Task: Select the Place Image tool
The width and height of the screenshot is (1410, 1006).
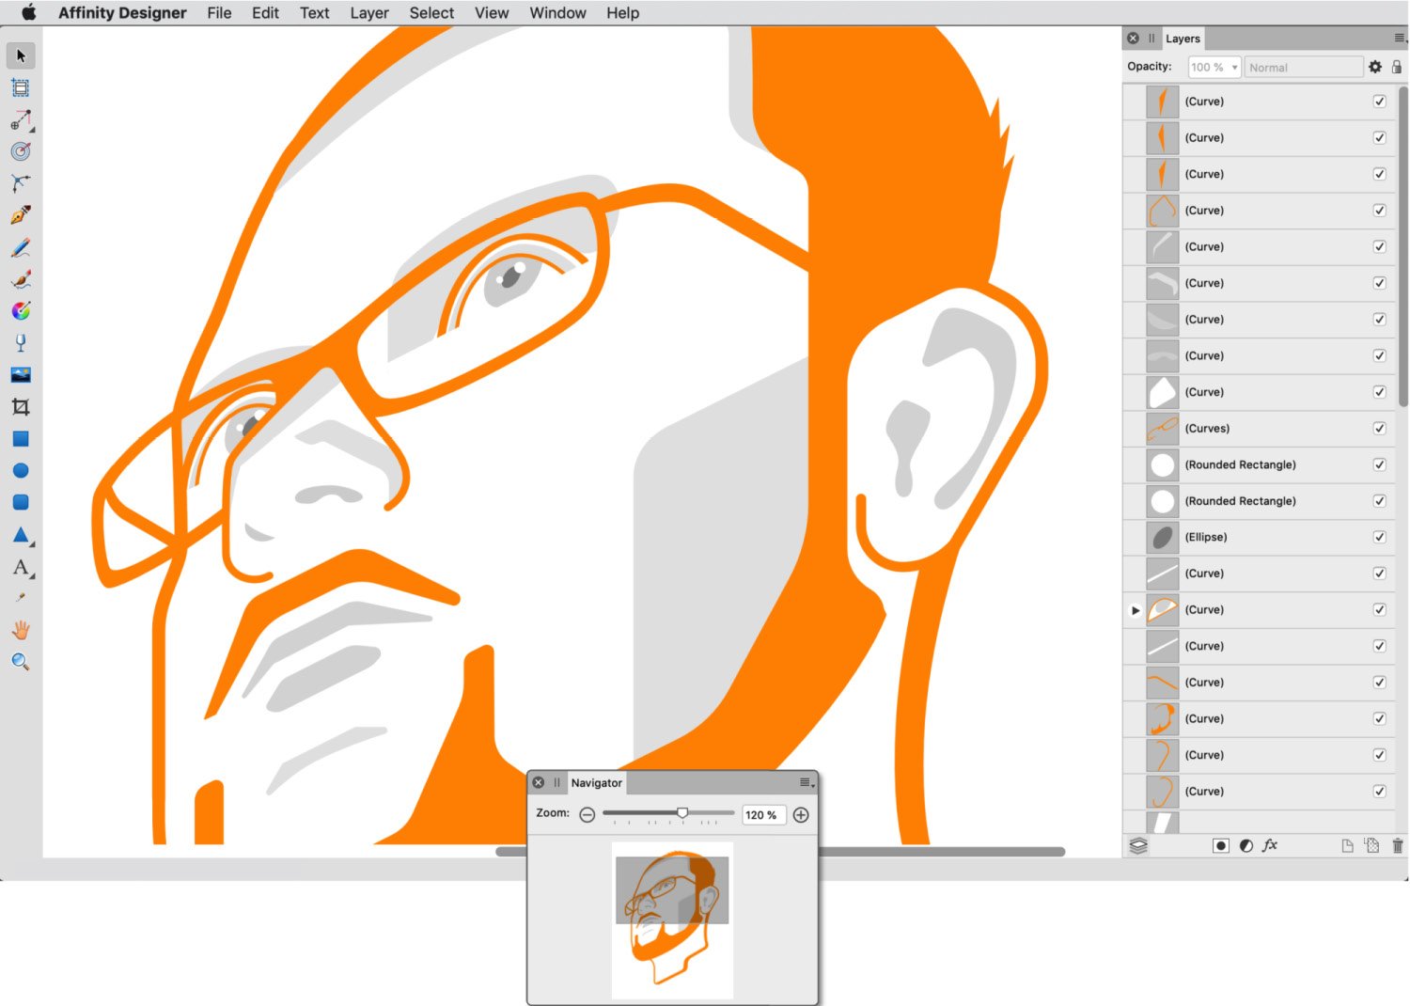Action: point(21,375)
